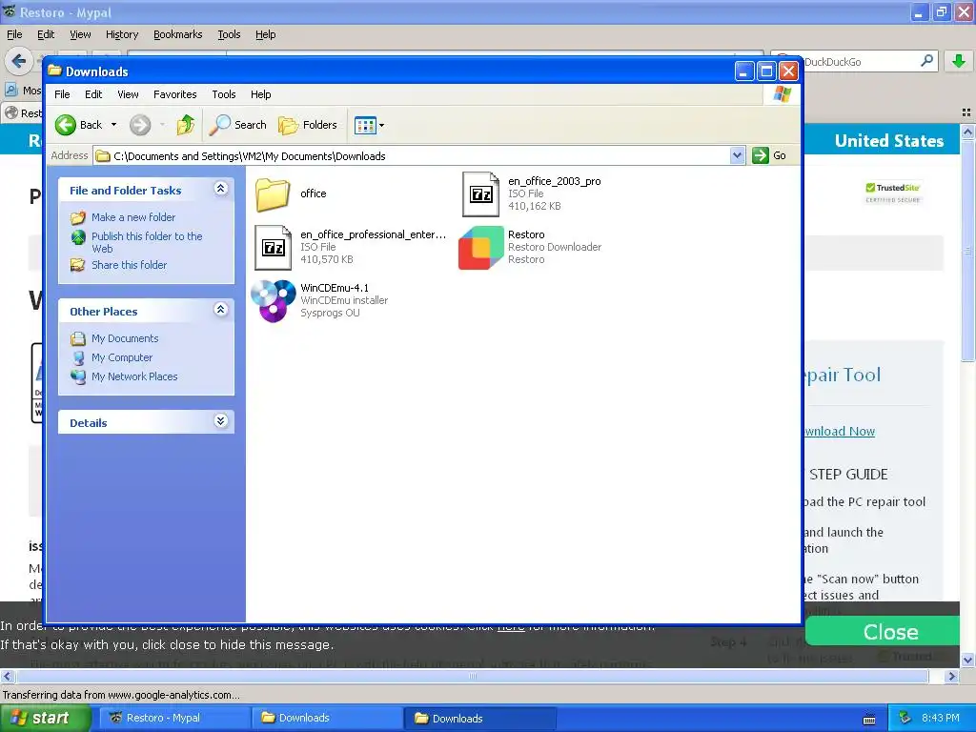Select en_office_2003_pro ISO file icon

click(x=480, y=194)
